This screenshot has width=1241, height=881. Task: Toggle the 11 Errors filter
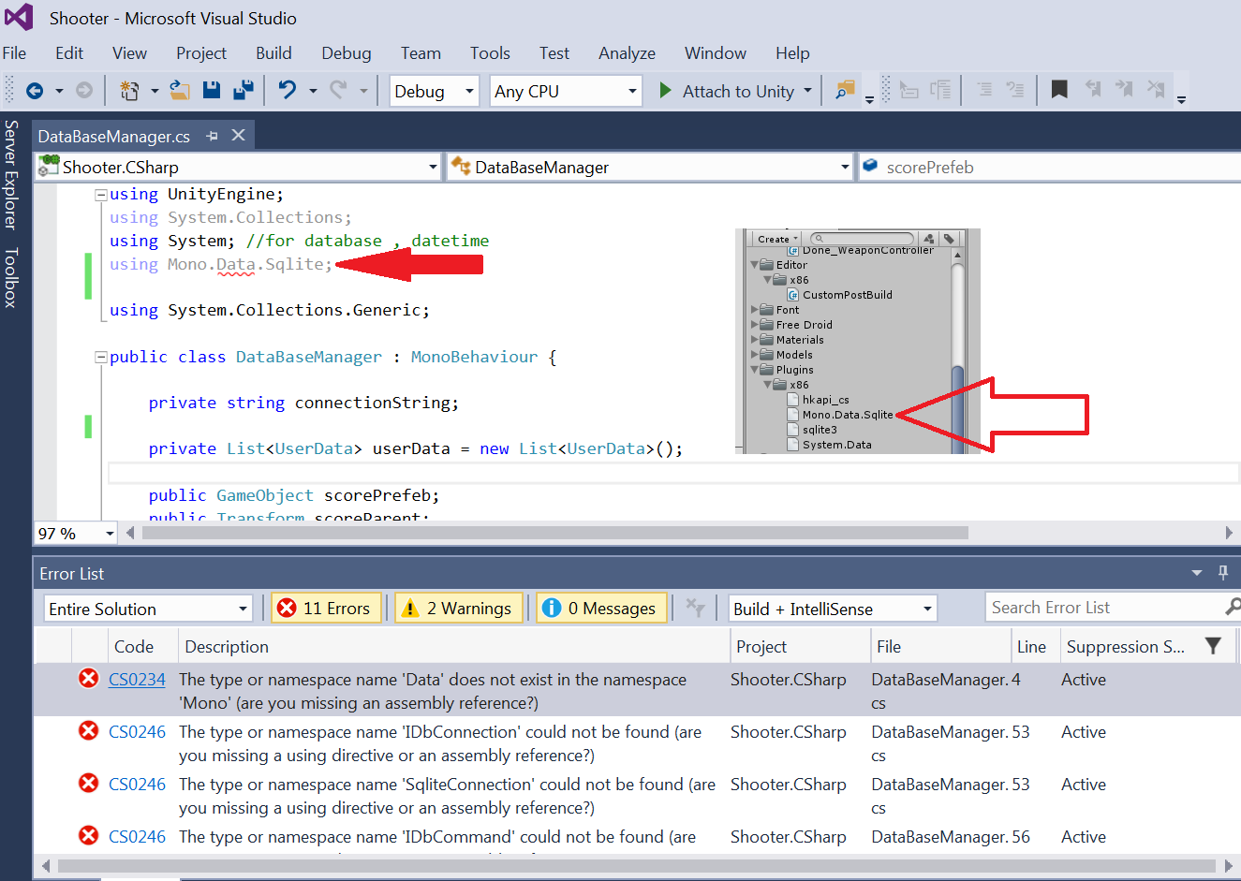pyautogui.click(x=326, y=609)
